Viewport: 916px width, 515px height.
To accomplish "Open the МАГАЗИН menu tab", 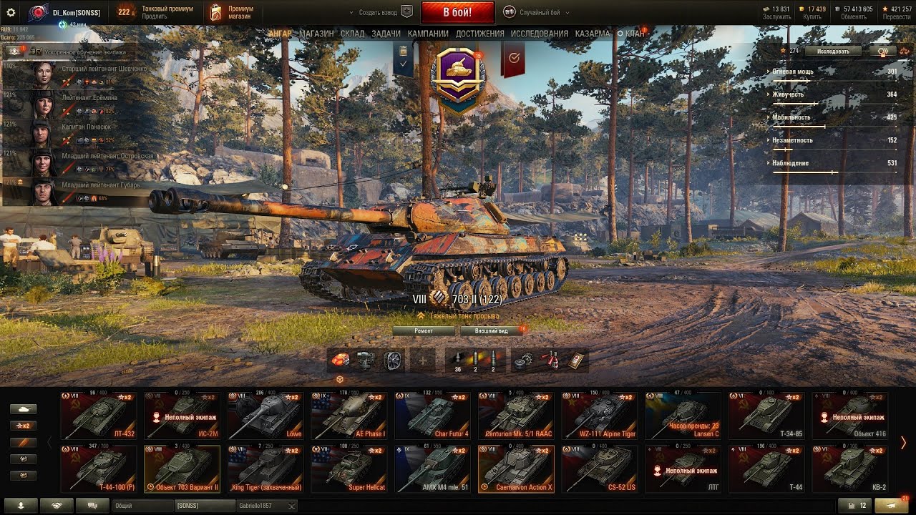I will tap(316, 34).
